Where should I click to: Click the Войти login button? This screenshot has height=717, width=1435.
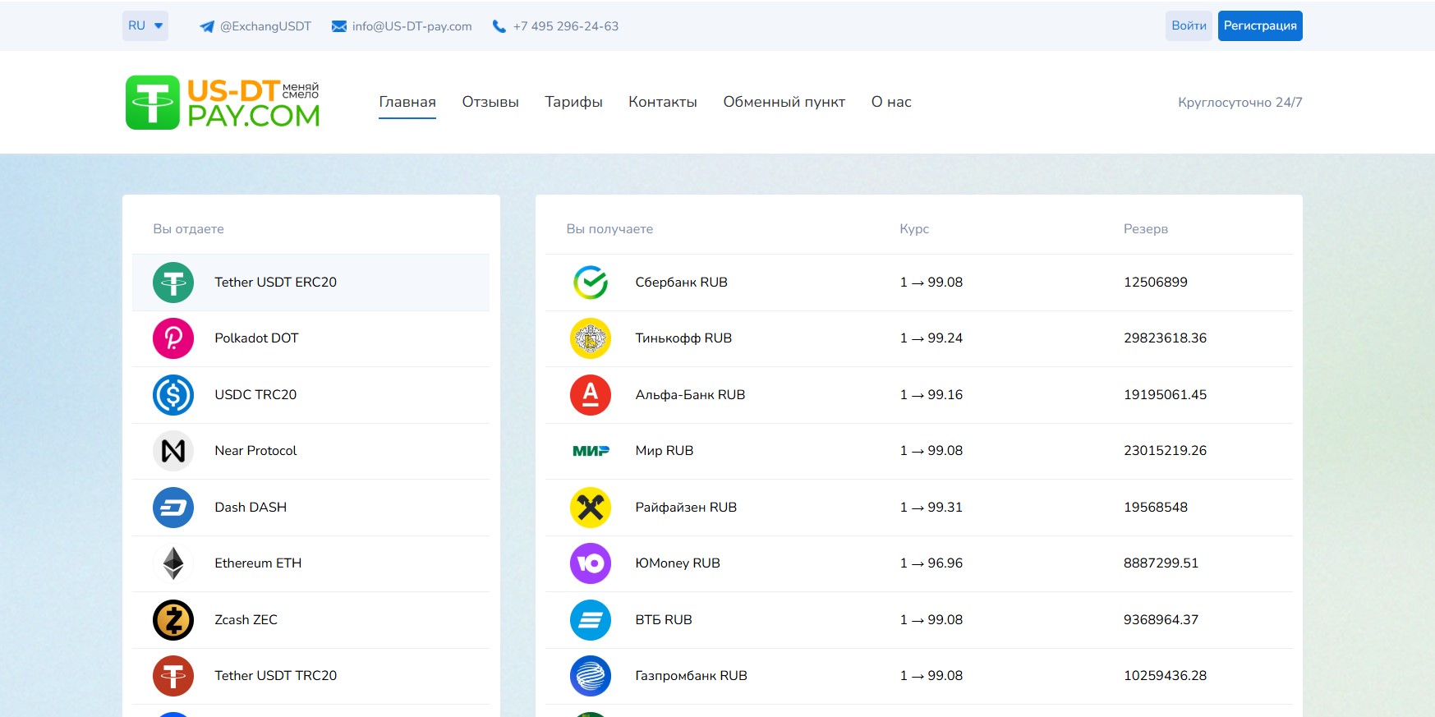[x=1189, y=25]
